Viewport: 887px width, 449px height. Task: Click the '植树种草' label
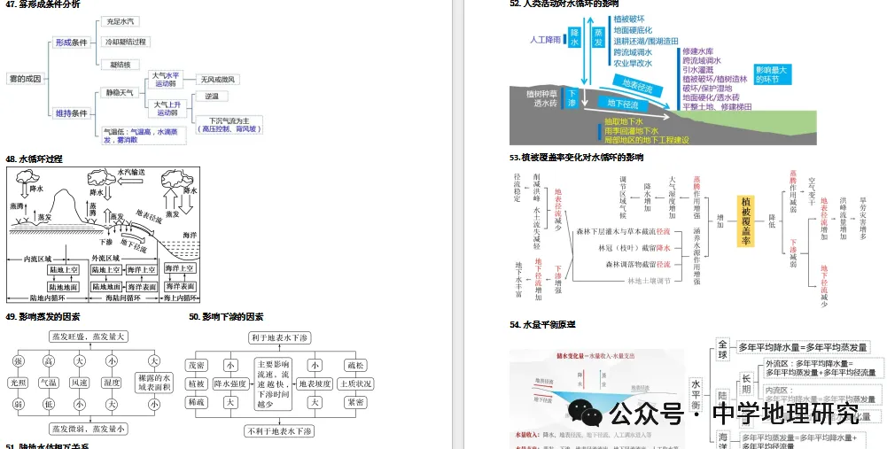click(x=541, y=94)
